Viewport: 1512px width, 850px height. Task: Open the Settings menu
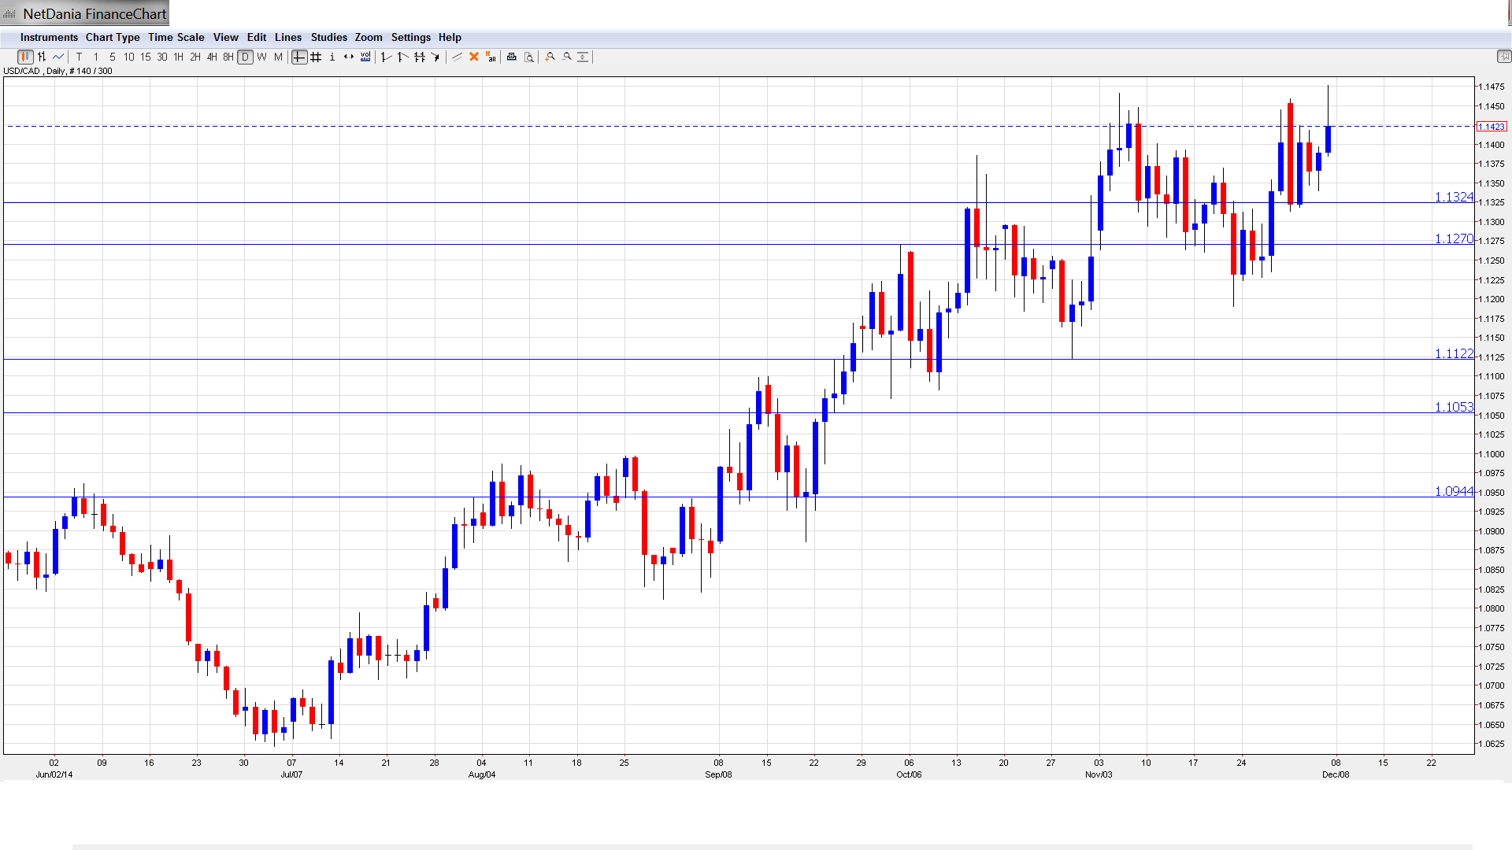tap(410, 37)
